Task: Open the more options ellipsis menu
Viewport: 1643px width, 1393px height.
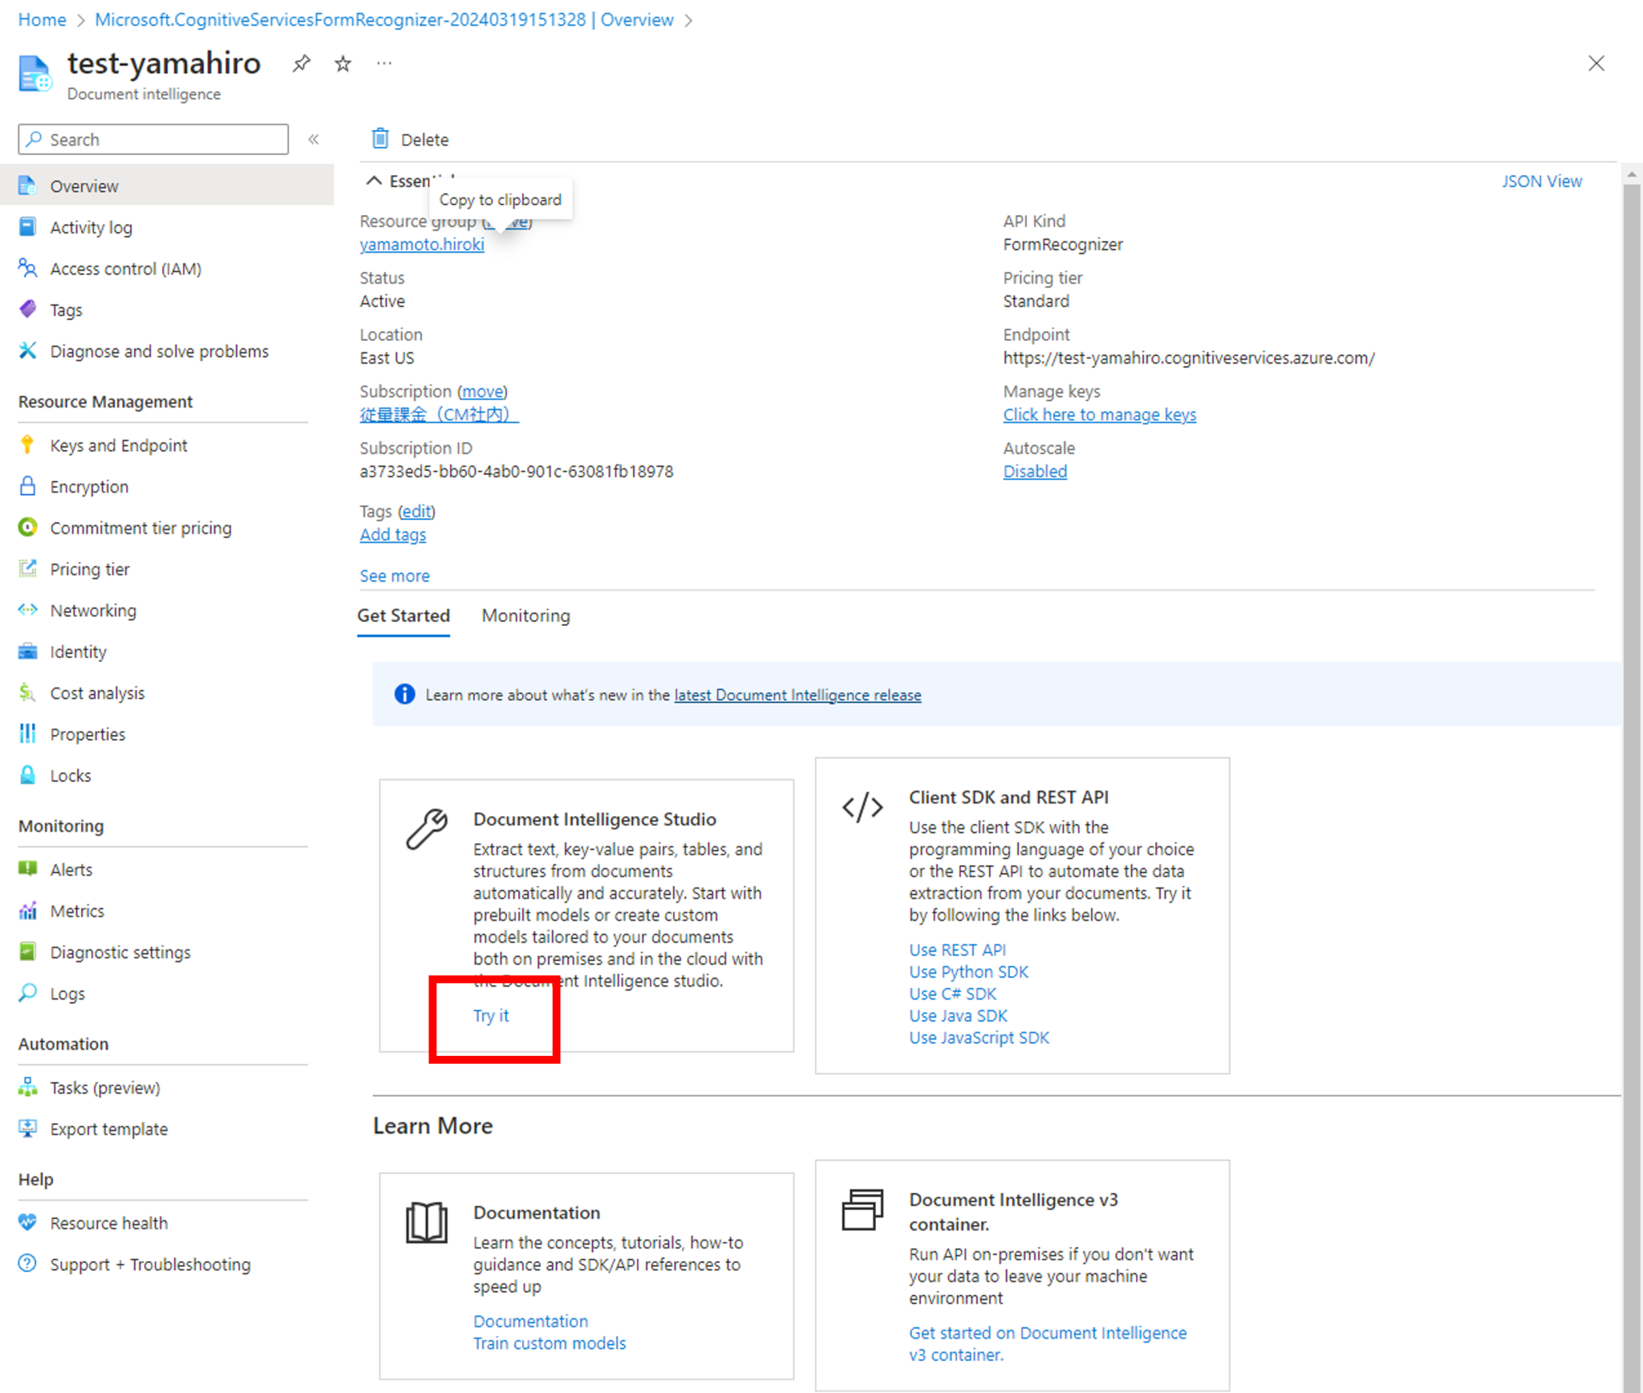Action: click(x=383, y=63)
